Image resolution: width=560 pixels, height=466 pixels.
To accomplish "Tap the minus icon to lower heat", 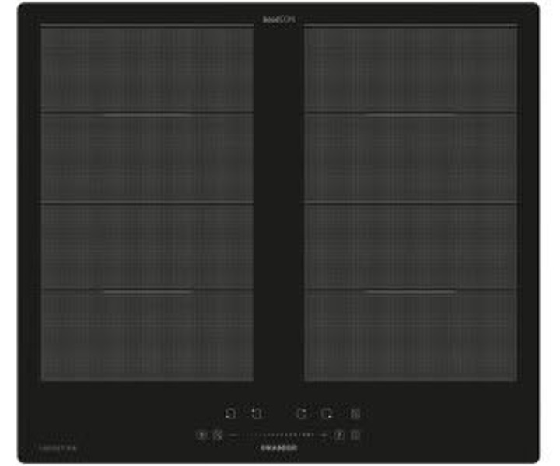I will (x=233, y=436).
